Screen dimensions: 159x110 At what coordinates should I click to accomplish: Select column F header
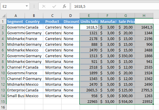107,15
